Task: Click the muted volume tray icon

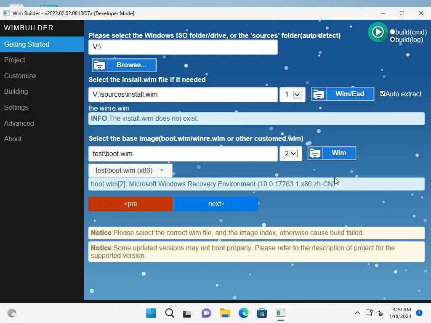Action: (380, 313)
